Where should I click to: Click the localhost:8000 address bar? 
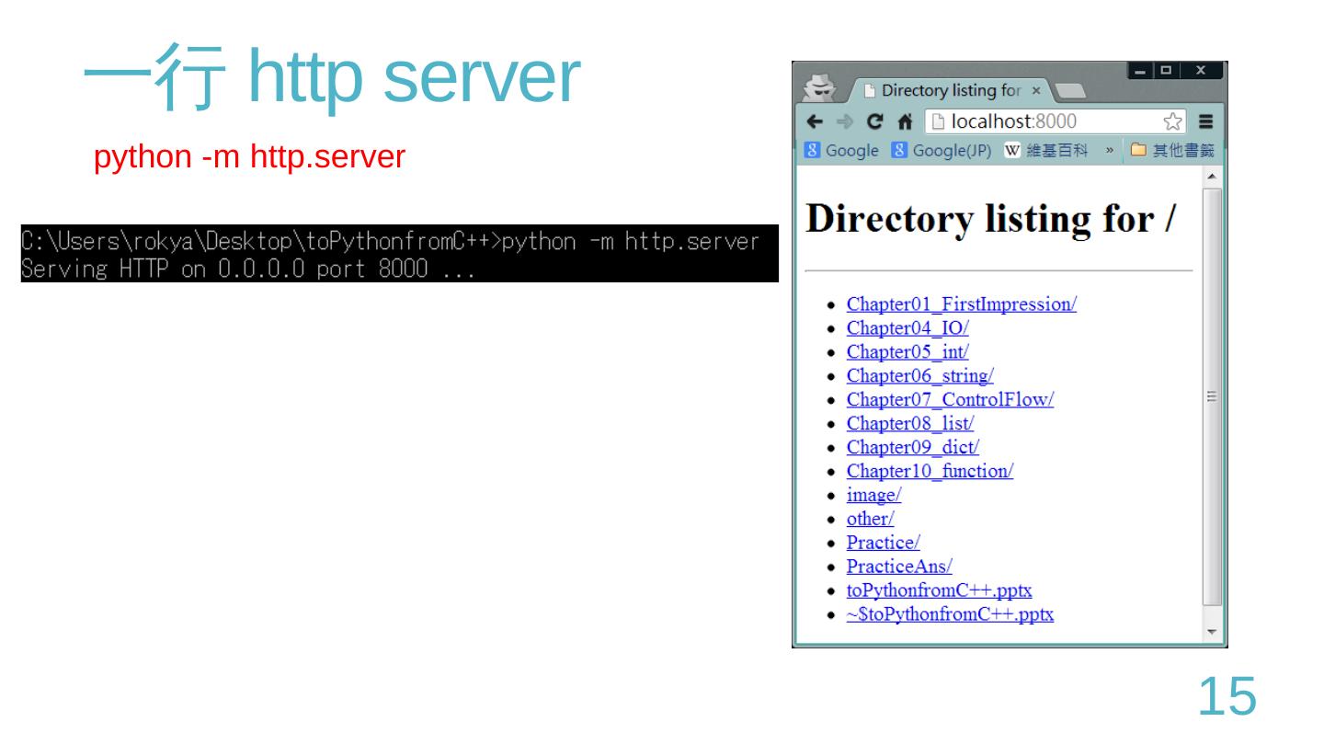1055,122
